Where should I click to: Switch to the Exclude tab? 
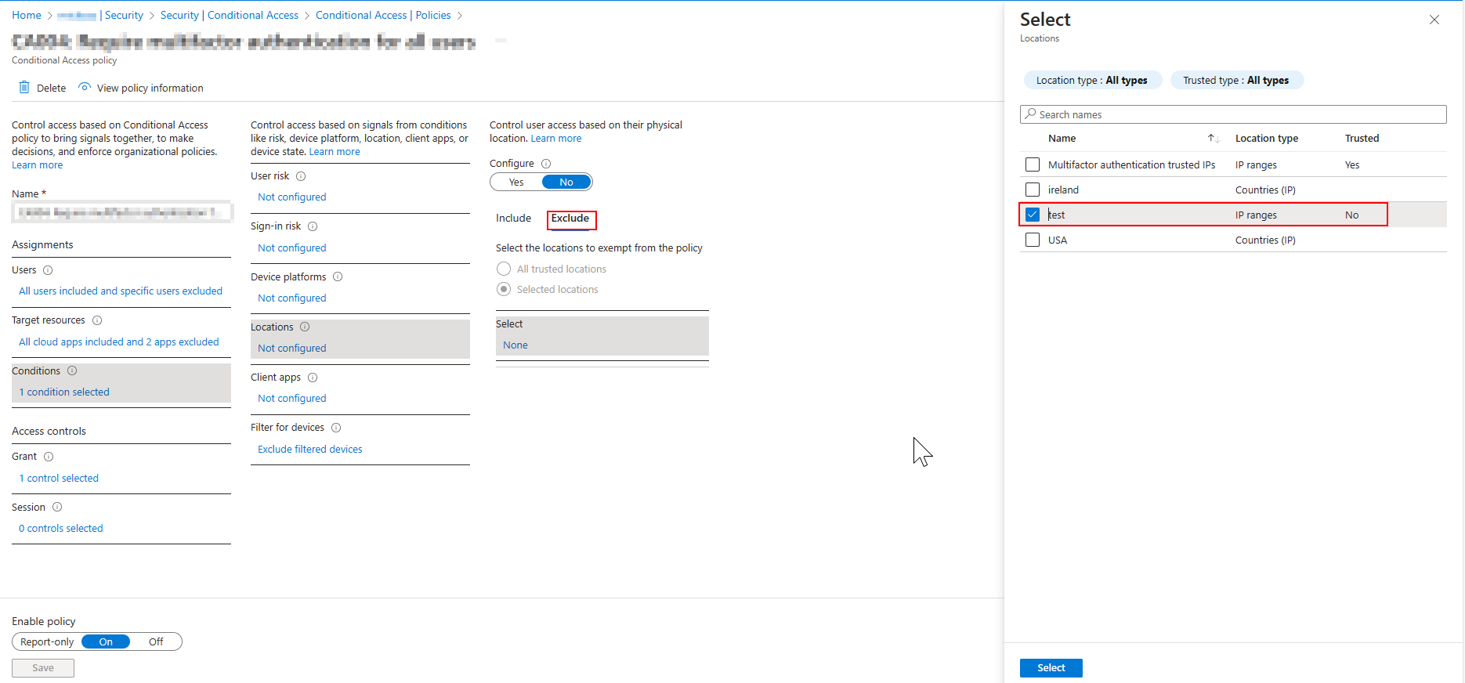point(570,219)
